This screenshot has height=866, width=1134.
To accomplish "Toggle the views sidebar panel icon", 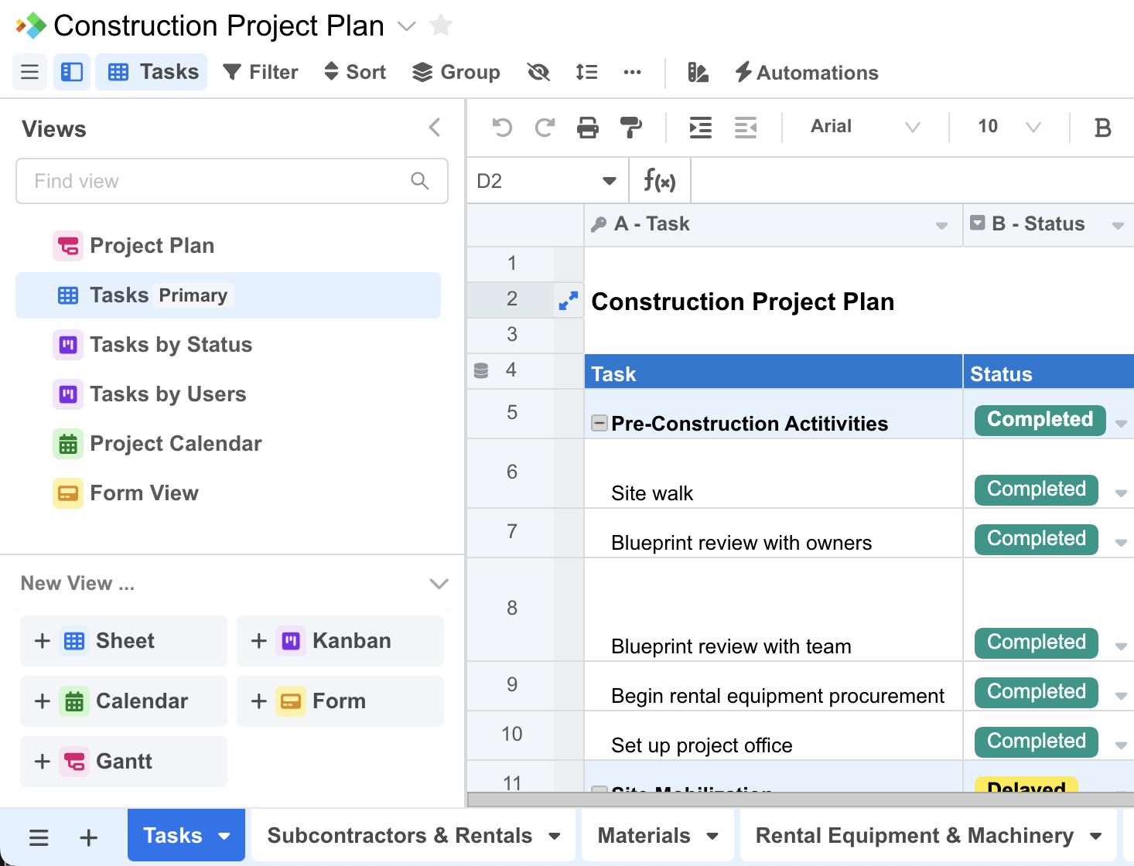I will click(72, 72).
